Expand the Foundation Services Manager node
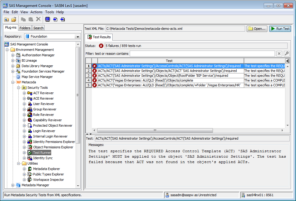 tap(13, 71)
